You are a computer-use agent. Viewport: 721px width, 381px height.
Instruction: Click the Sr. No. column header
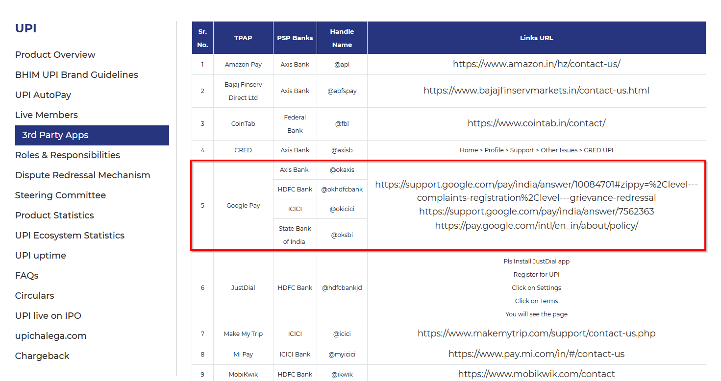click(203, 38)
